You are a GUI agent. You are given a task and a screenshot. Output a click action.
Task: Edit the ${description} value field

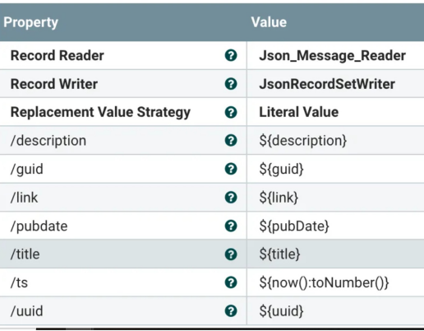(x=335, y=140)
